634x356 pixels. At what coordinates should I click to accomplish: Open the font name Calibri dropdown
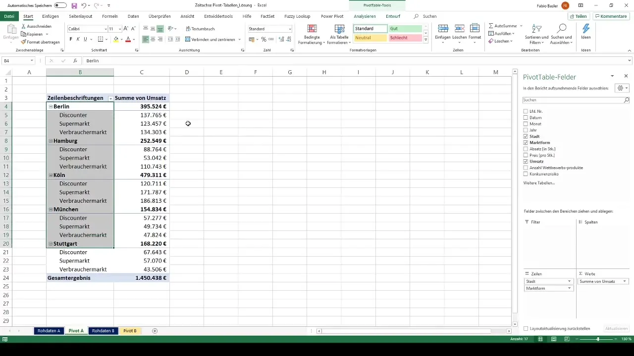(106, 29)
